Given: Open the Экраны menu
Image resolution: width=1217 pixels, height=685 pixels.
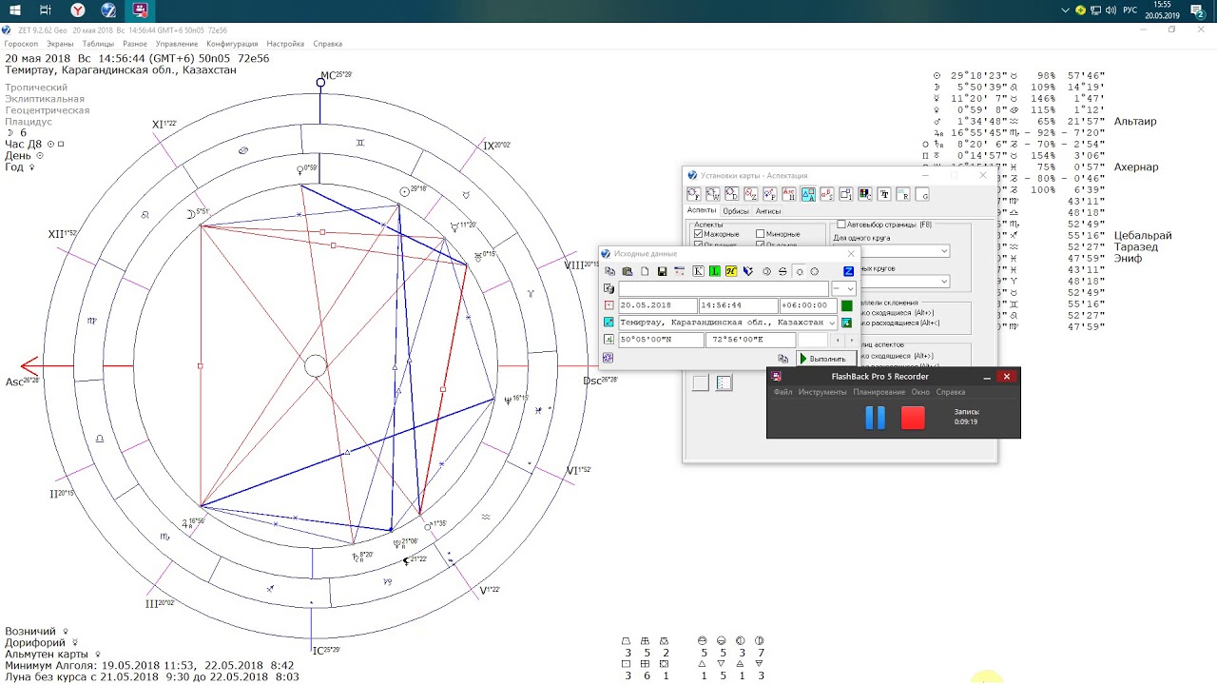Looking at the screenshot, I should pos(60,44).
